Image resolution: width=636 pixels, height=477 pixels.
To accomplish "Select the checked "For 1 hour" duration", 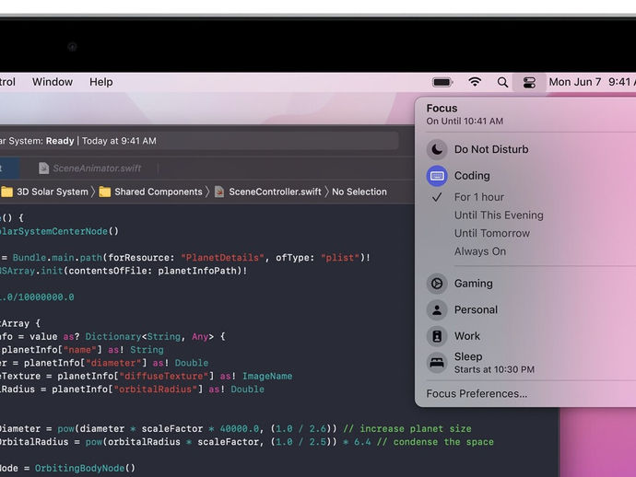I will point(479,197).
